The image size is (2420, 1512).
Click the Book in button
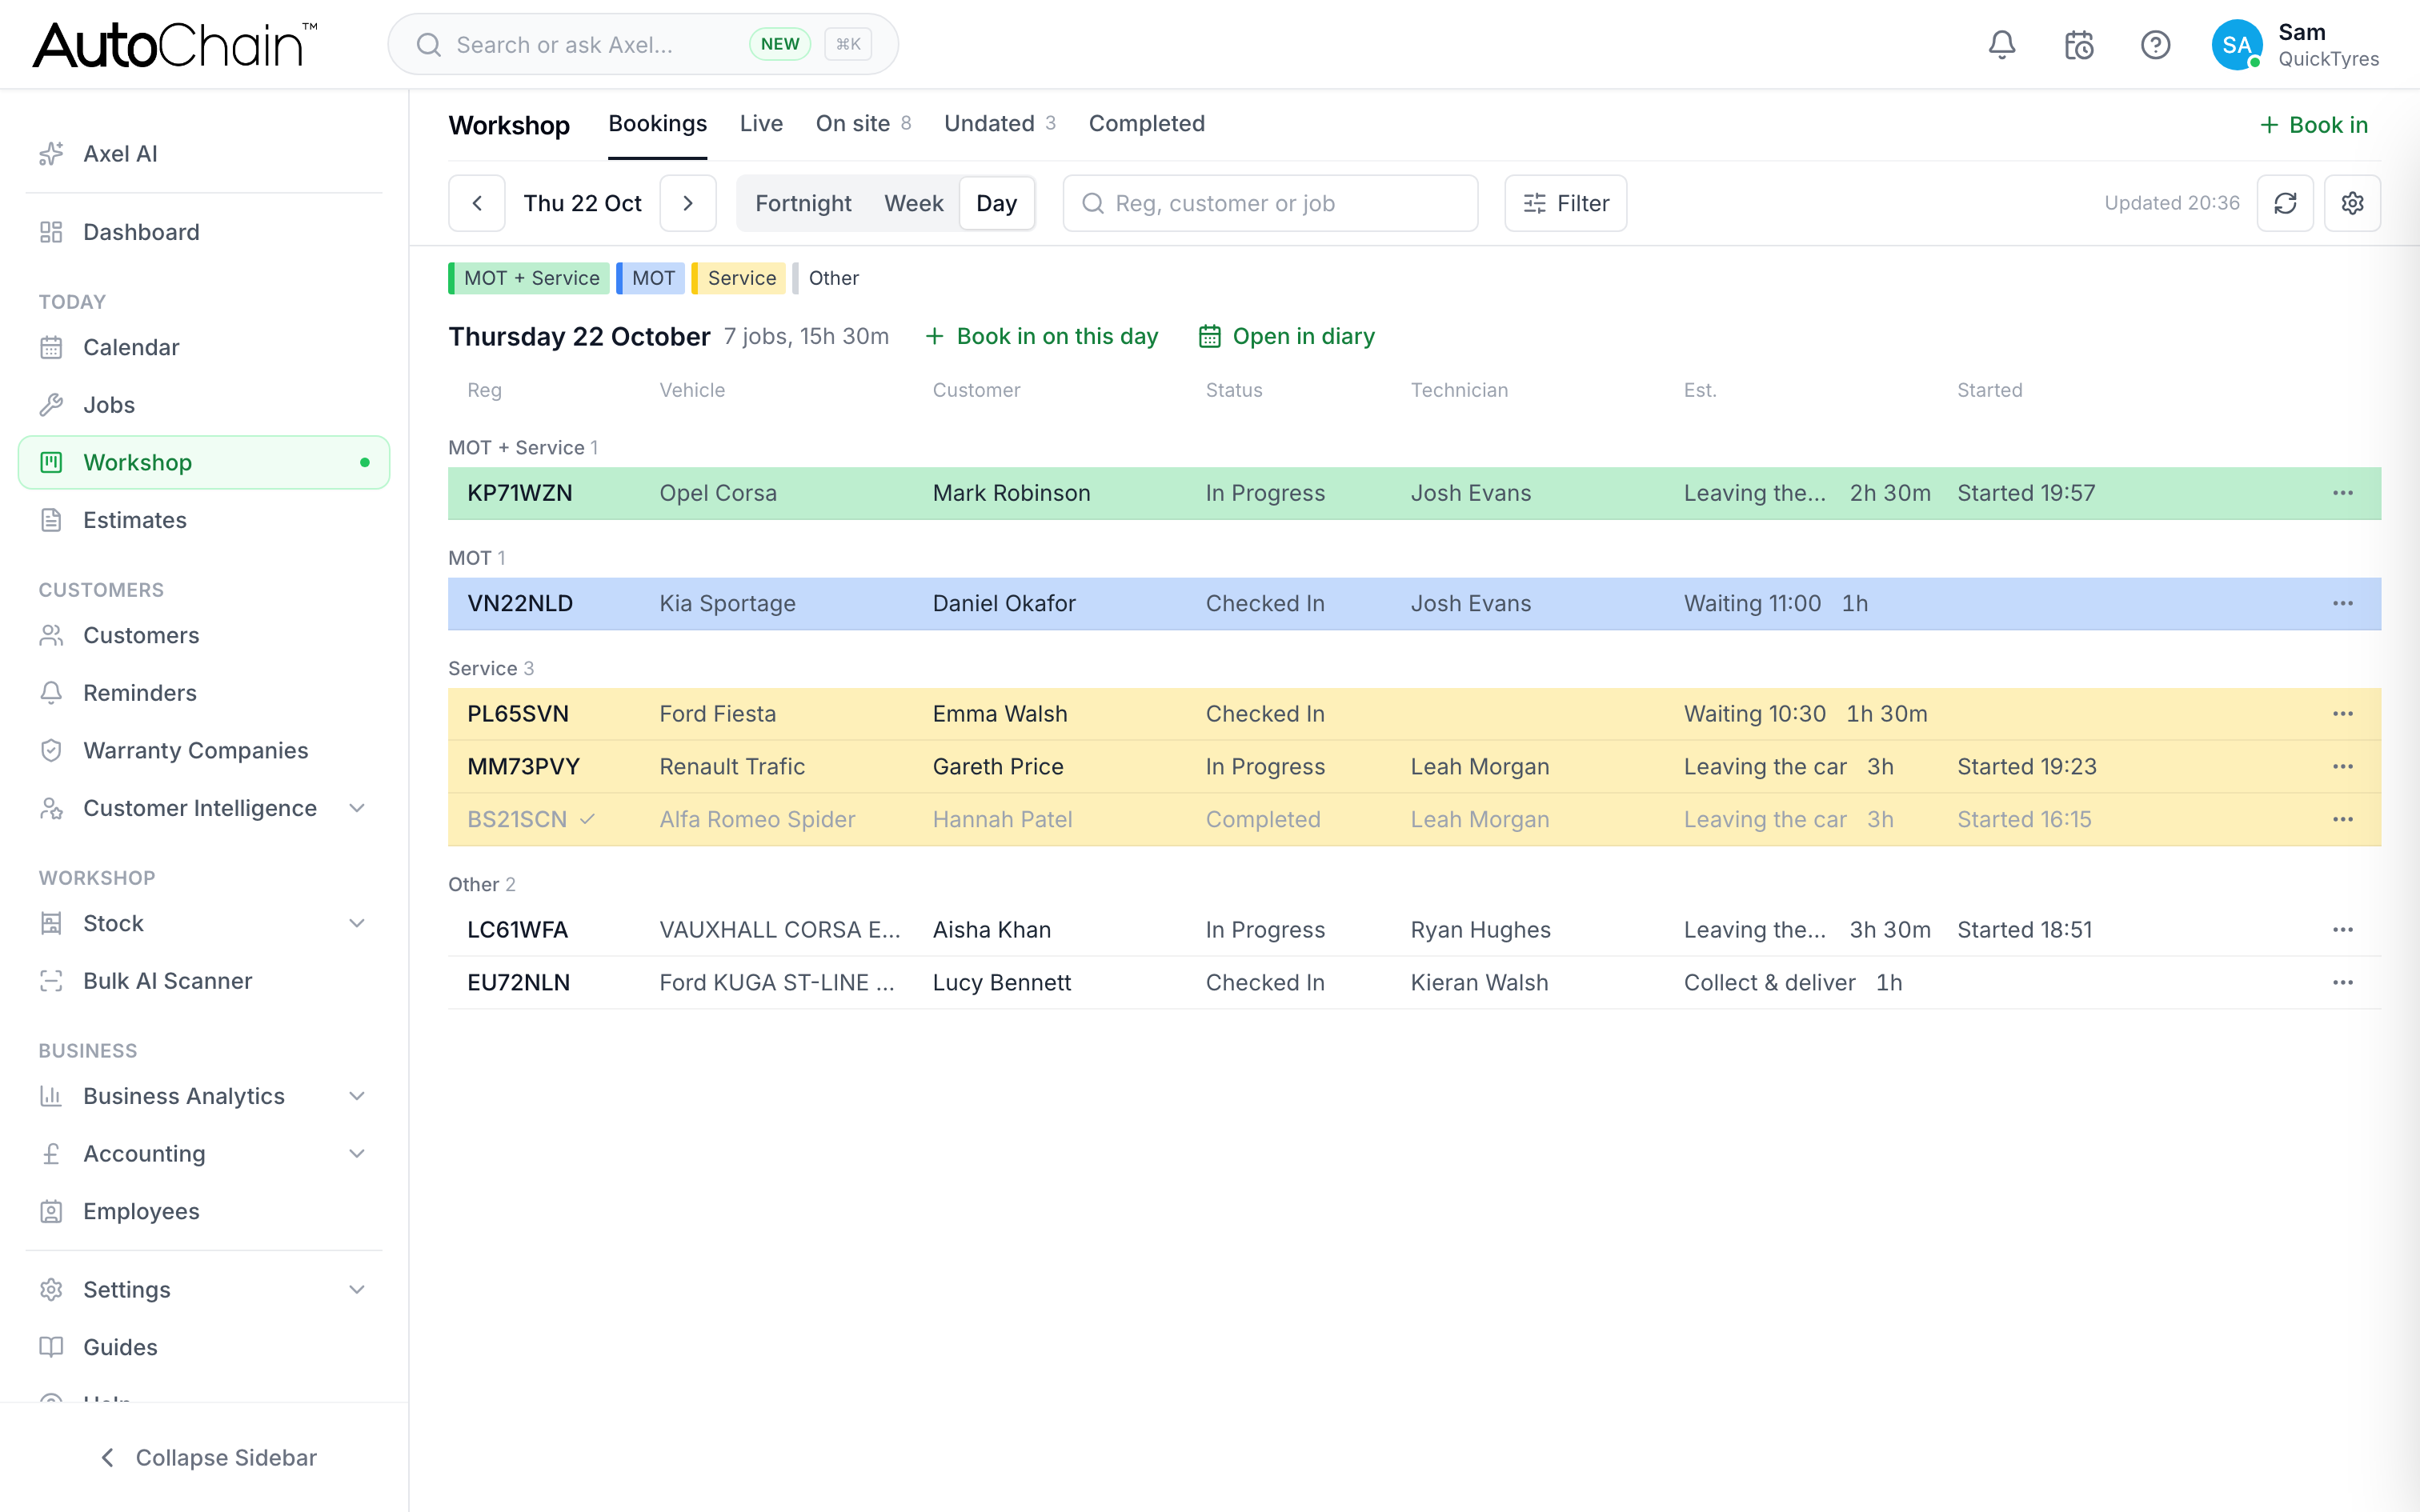[2314, 125]
